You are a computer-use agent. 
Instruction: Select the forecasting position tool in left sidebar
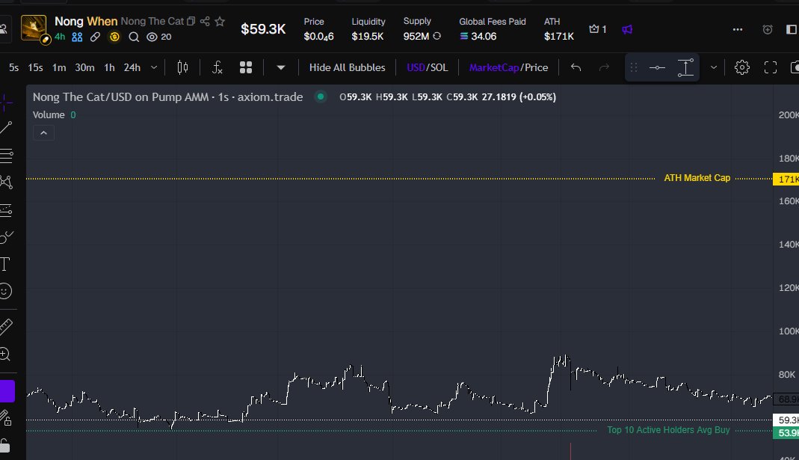point(6,209)
